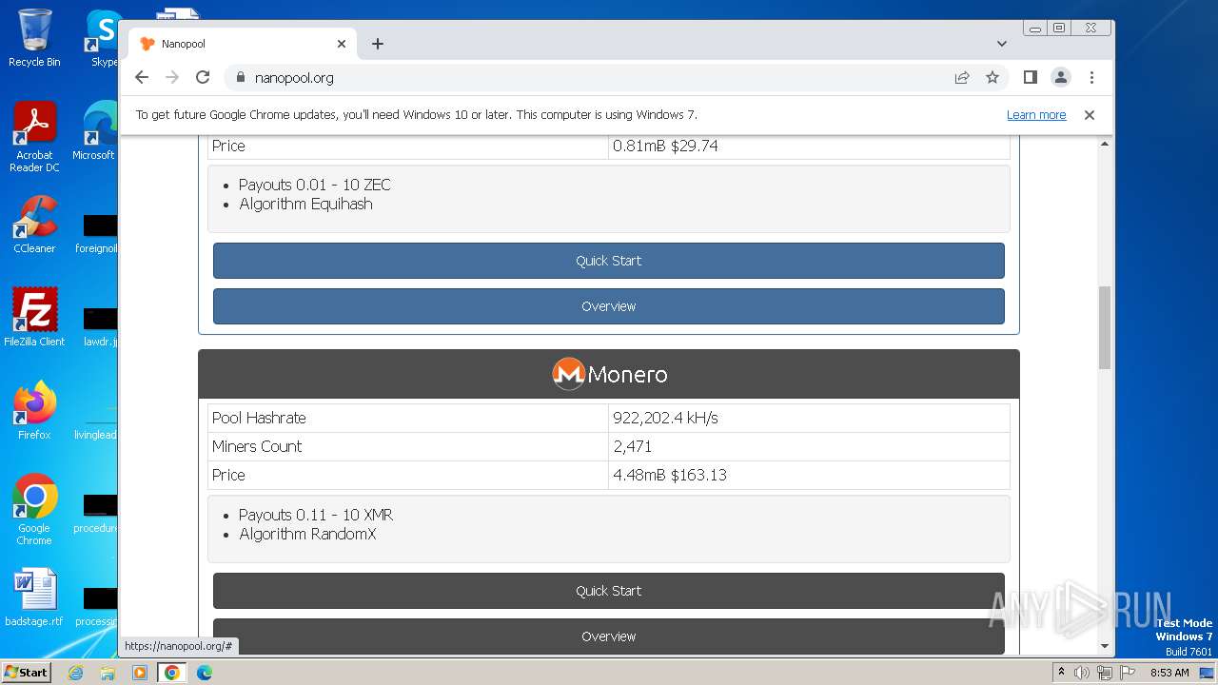Select the Zcash price 0.81mB $29.74
The height and width of the screenshot is (685, 1218).
click(665, 146)
